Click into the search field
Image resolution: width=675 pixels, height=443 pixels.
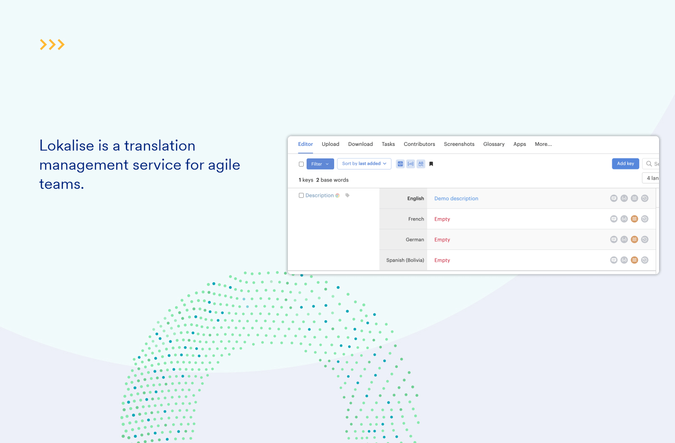[x=651, y=164]
